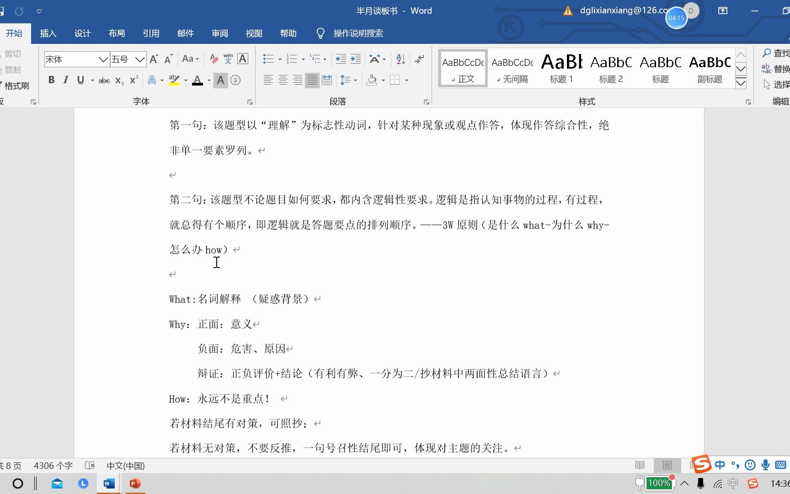Apply 副标题 style
Screen dimensions: 790x494
coord(710,68)
